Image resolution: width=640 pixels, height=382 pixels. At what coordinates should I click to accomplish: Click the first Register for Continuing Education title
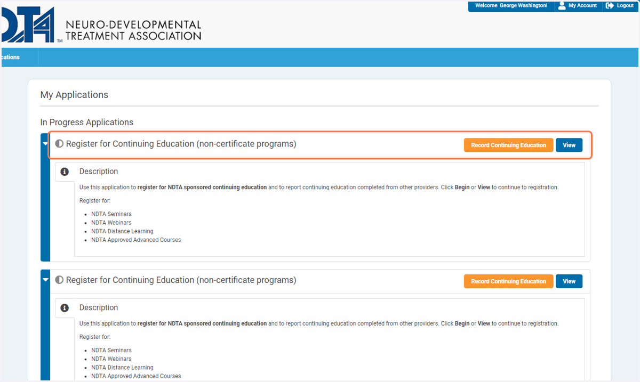[x=181, y=144]
